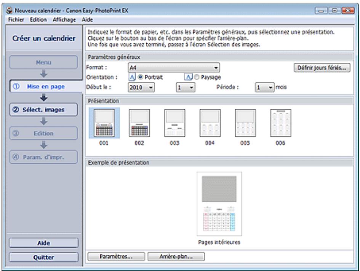
Task: Click the Arrière-plan... button
Action: tap(176, 257)
